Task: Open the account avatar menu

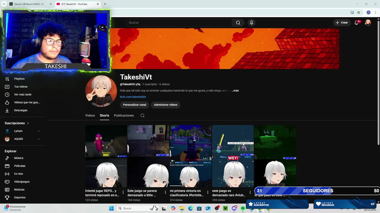Action: click(x=368, y=23)
